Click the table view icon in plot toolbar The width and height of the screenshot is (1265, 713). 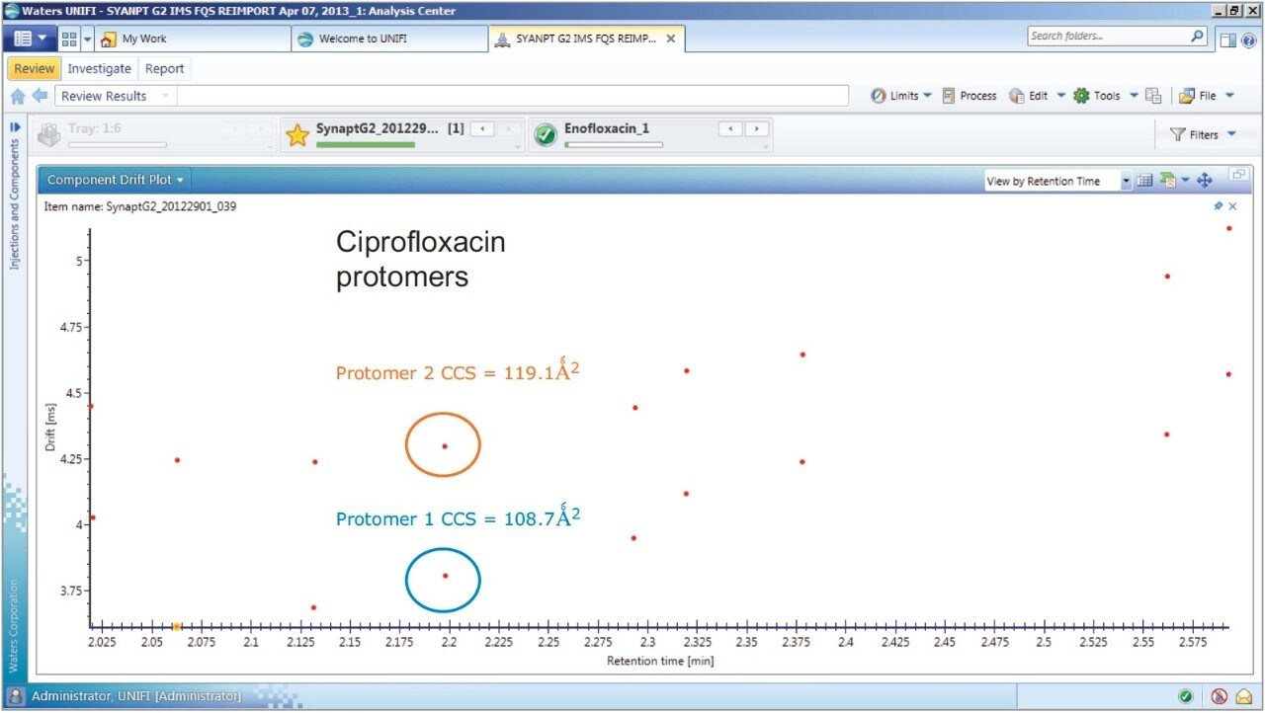click(x=1145, y=181)
